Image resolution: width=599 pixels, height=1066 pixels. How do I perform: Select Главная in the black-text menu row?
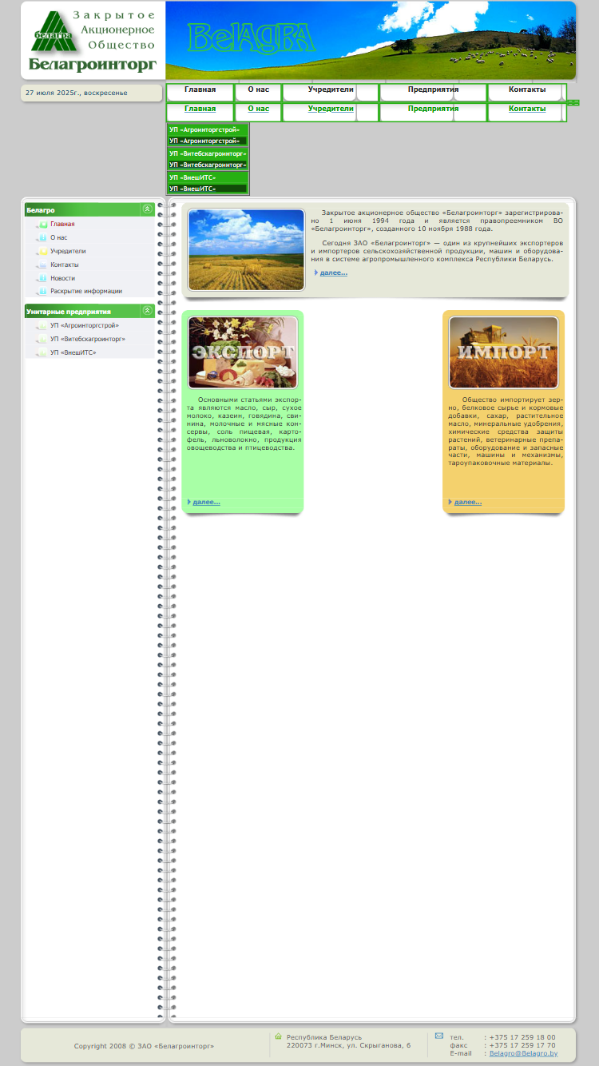pos(200,89)
